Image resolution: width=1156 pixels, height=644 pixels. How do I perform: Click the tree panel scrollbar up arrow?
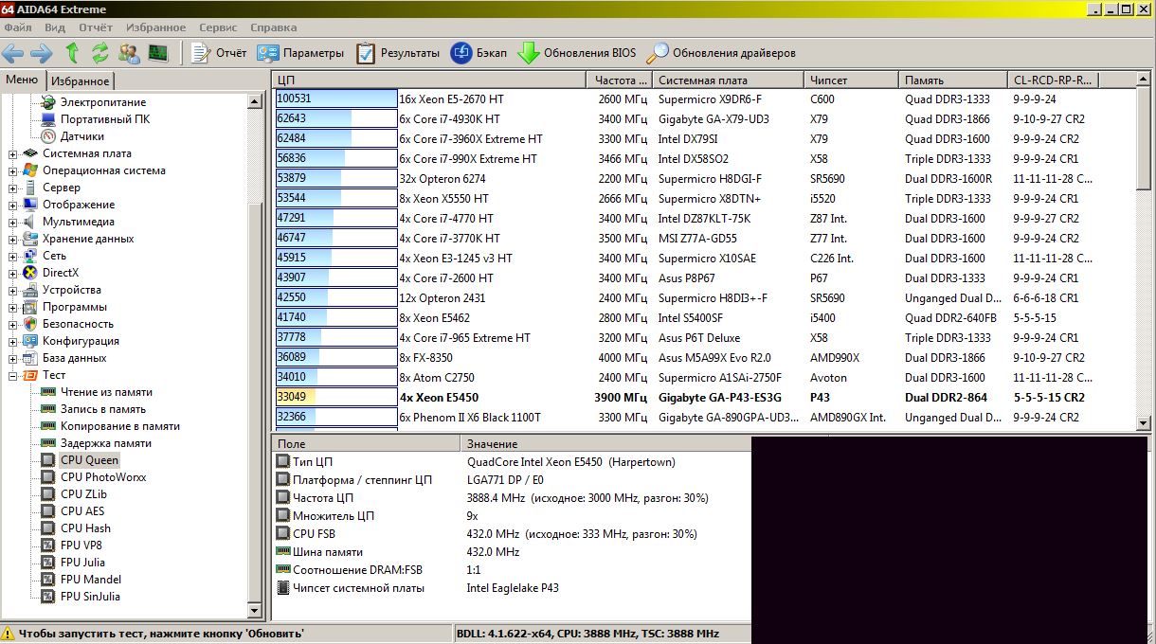(x=254, y=101)
